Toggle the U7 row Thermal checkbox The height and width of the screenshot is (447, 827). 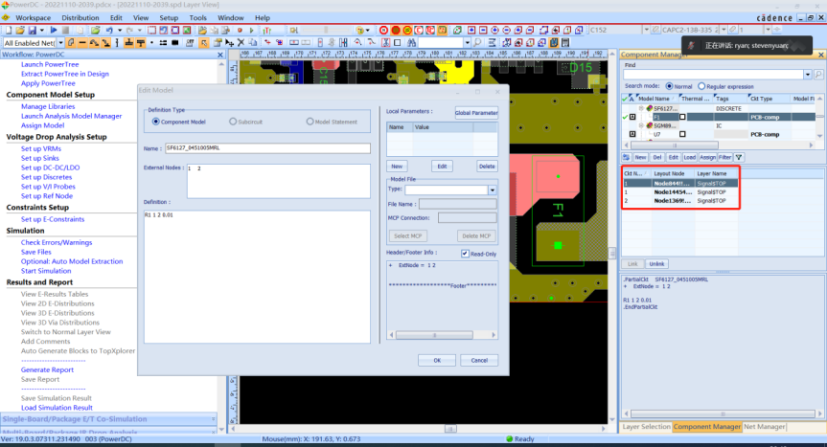[x=682, y=134]
